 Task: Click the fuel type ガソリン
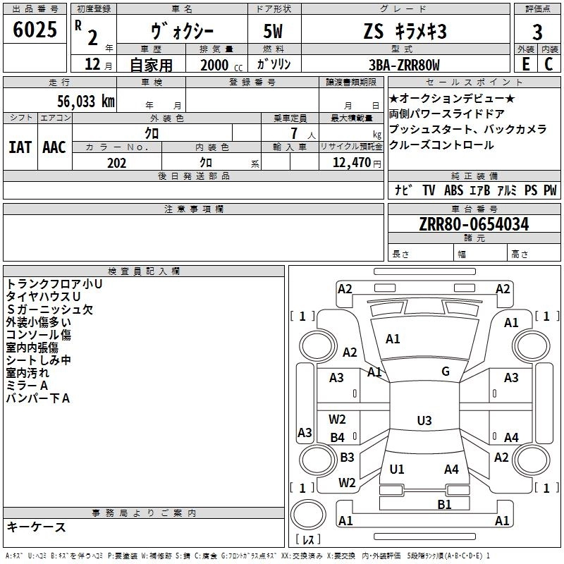[274, 64]
